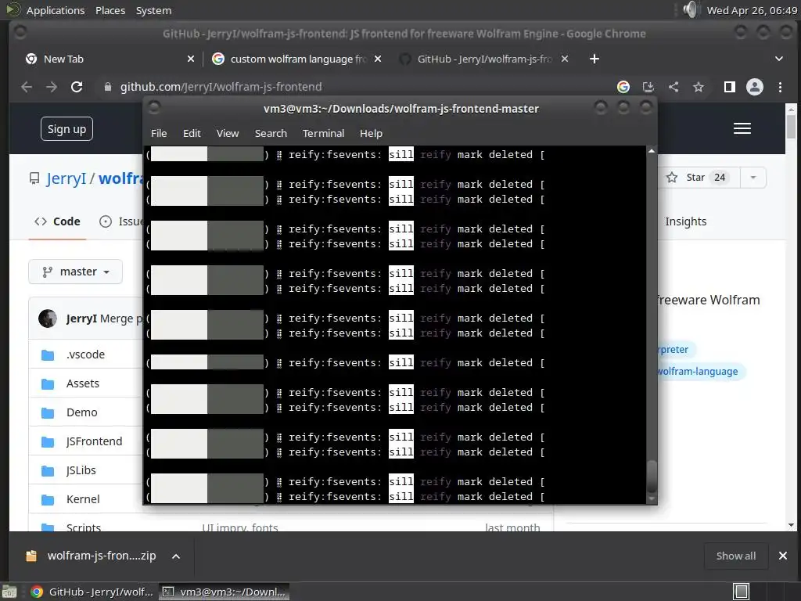Image resolution: width=801 pixels, height=601 pixels.
Task: Click GitHub page scrollbar thumb
Action: [792, 126]
